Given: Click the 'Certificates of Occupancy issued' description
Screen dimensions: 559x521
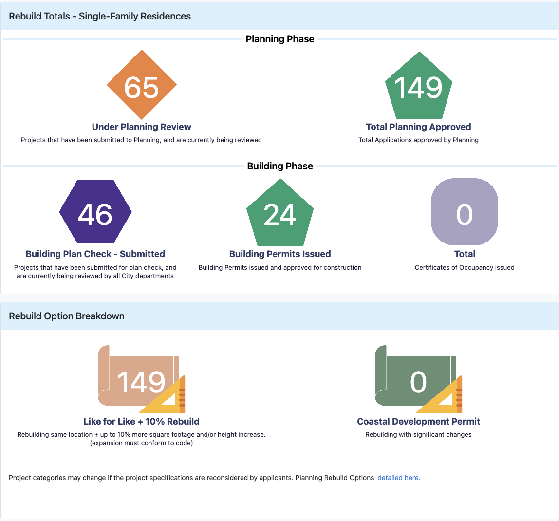Looking at the screenshot, I should pyautogui.click(x=465, y=267).
